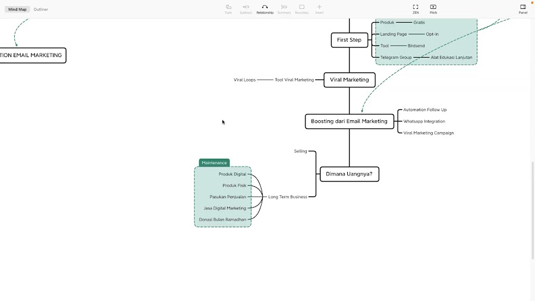535x301 pixels.
Task: Select the Viral Marketing topic
Action: click(350, 80)
